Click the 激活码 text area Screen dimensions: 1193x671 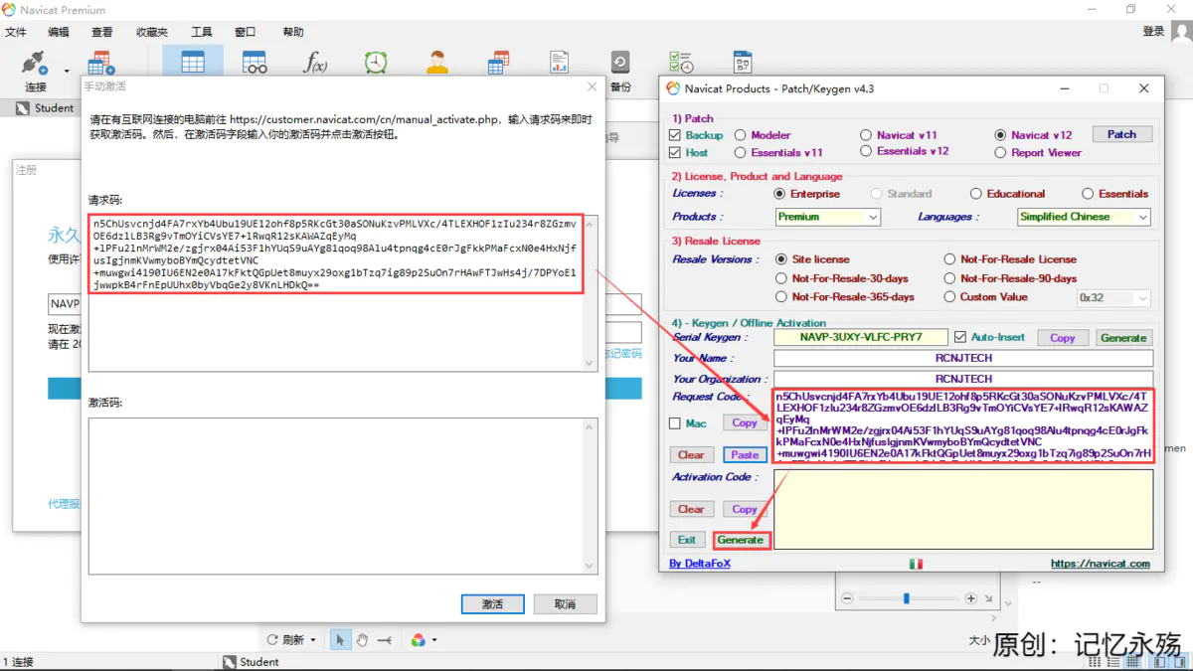343,495
